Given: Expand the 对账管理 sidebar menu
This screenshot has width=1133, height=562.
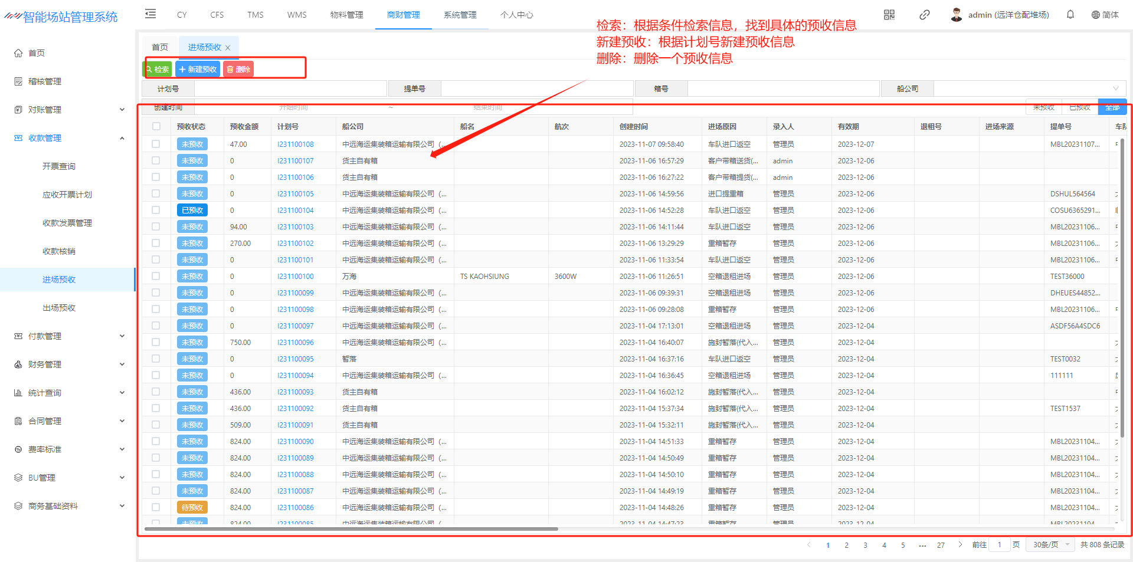Looking at the screenshot, I should click(x=122, y=110).
